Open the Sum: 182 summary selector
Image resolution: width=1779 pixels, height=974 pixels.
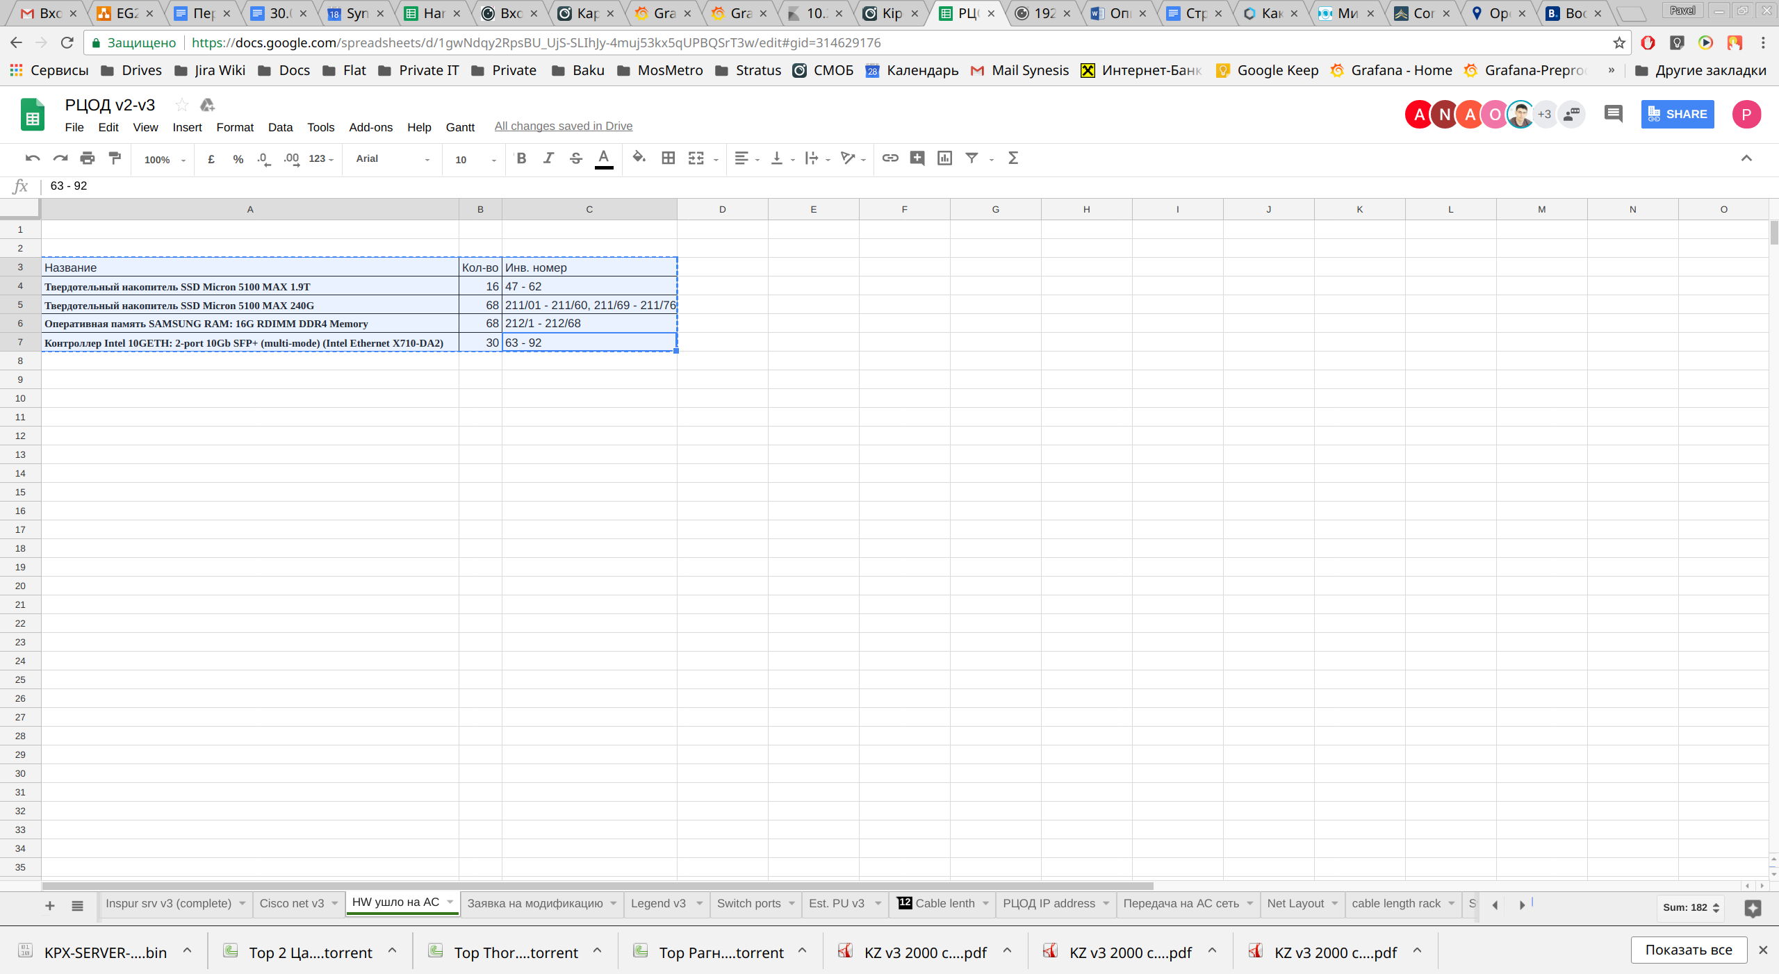pyautogui.click(x=1691, y=907)
